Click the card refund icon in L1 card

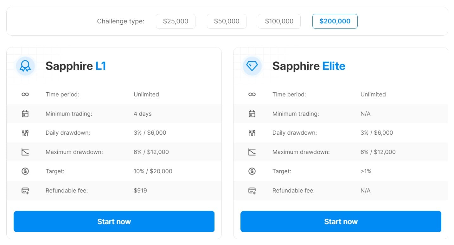[x=25, y=191]
